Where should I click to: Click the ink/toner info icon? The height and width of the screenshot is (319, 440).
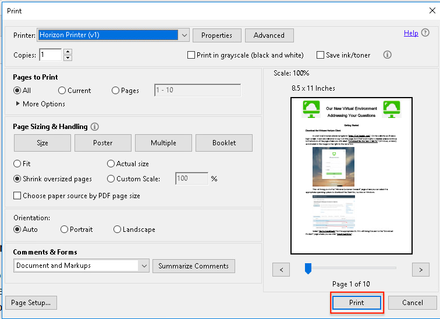tap(388, 55)
